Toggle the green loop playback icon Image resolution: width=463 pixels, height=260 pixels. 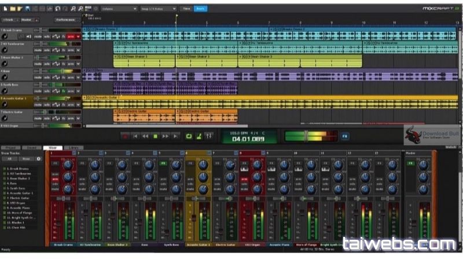[x=188, y=136]
